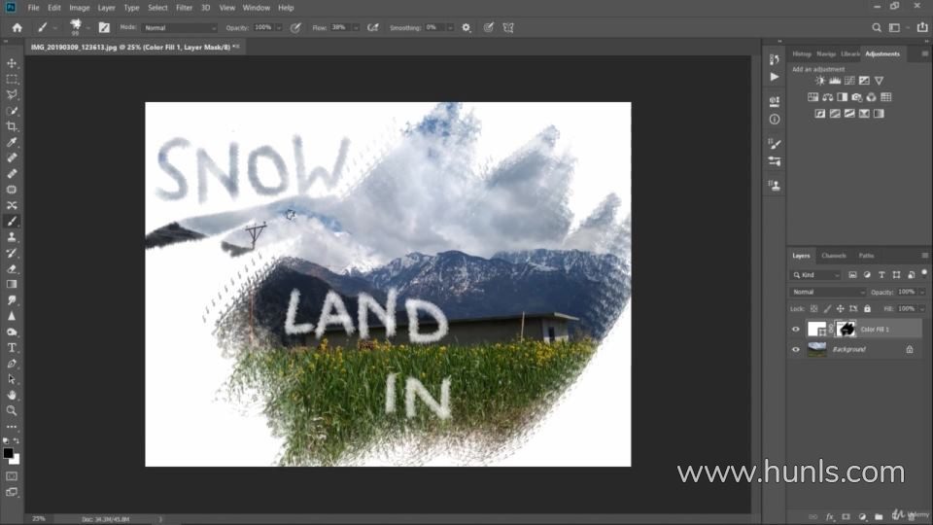Enable the symmetry butterfly icon
Screen dimensions: 933x525
[x=508, y=27]
